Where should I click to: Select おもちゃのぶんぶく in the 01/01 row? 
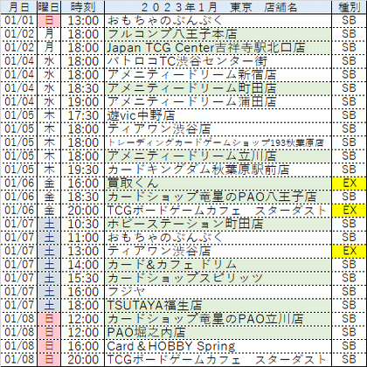click(x=218, y=20)
